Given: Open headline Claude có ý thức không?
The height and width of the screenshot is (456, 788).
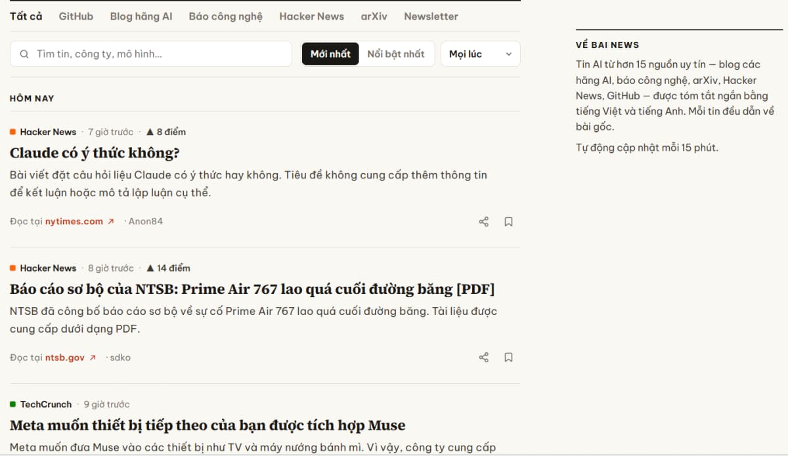Looking at the screenshot, I should click(95, 153).
